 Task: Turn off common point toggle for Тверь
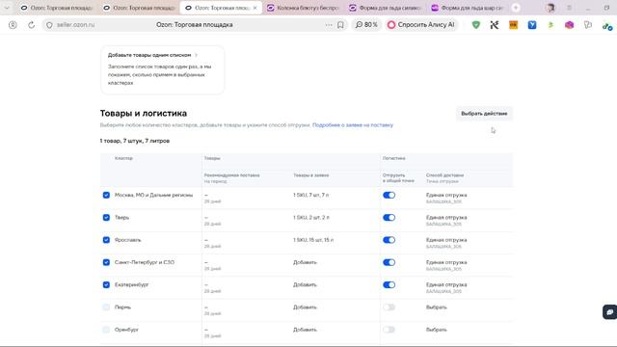389,218
